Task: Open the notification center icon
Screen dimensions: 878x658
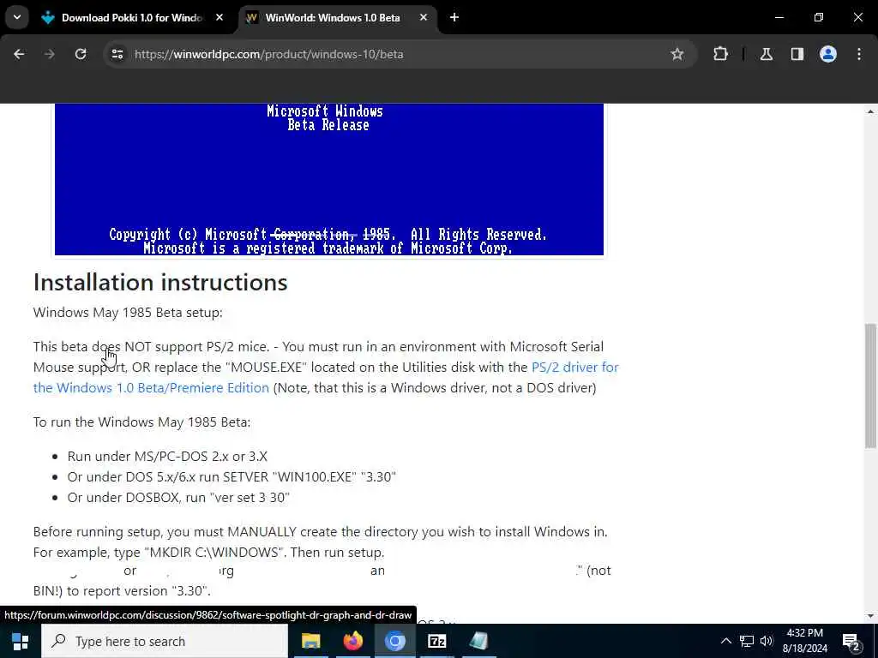Action: tap(851, 641)
